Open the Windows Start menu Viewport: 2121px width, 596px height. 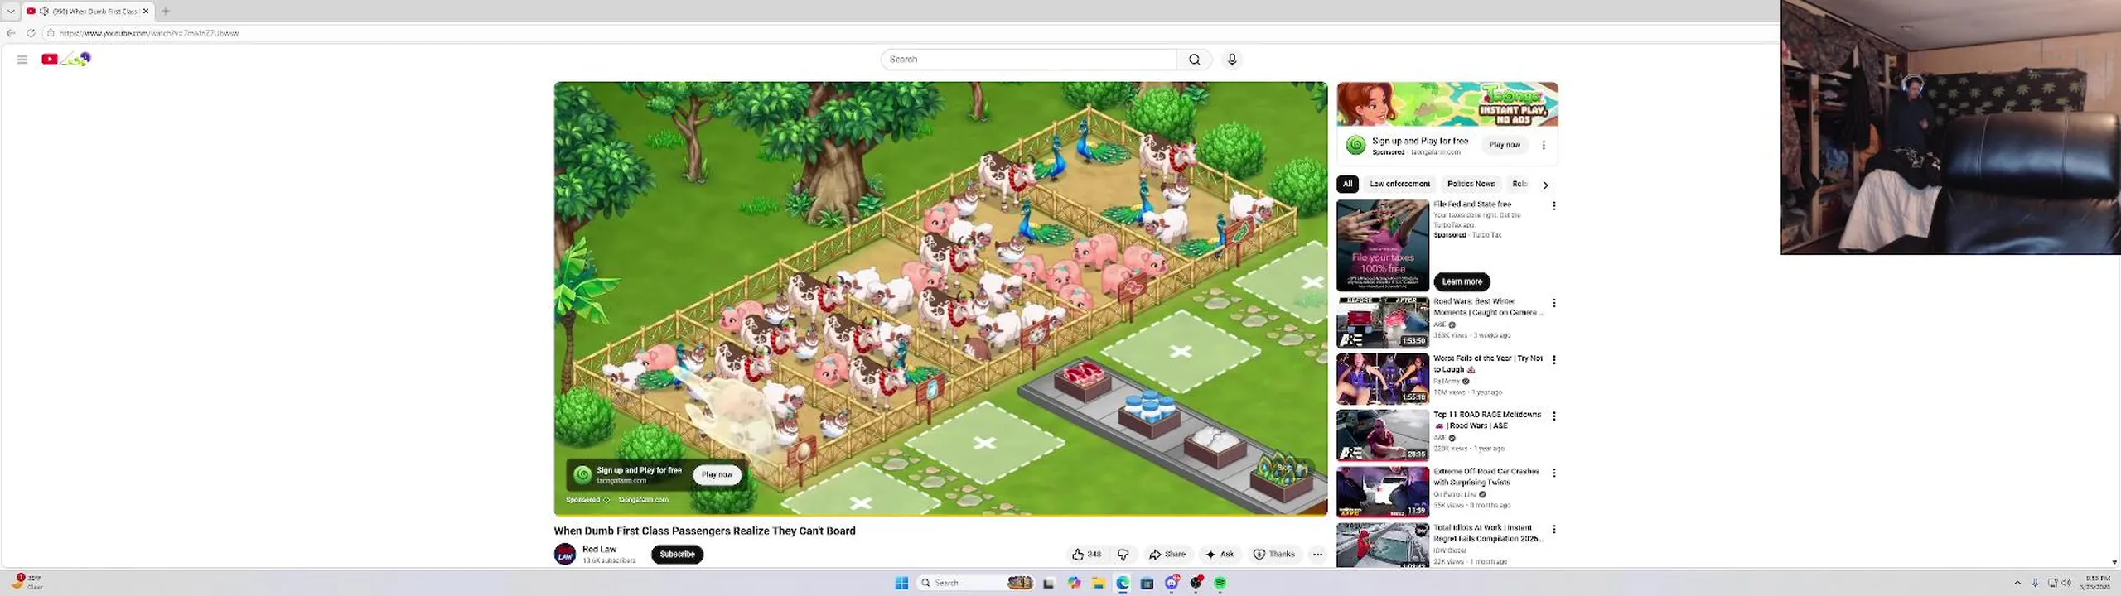[x=901, y=583]
